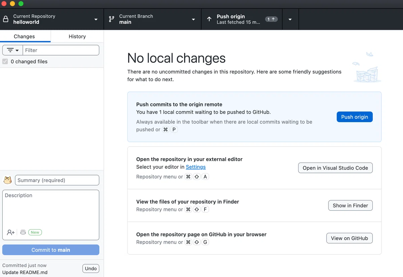Click the F key icon in Finder shortcut
Screen dimensions: 403x277
[205, 209]
